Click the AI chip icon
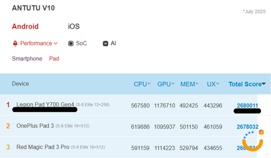Image resolution: width=271 pixels, height=158 pixels. tap(105, 43)
